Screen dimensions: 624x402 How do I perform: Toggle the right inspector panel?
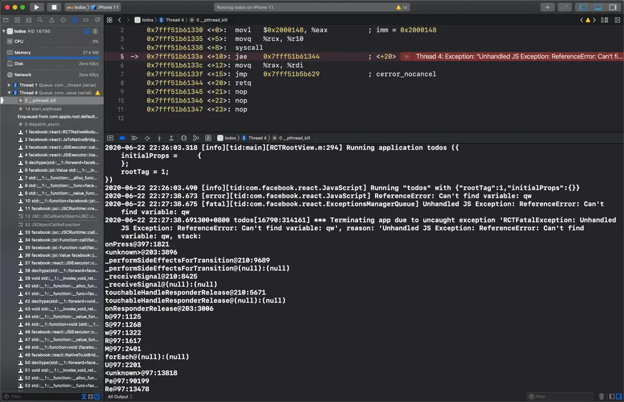pos(613,7)
